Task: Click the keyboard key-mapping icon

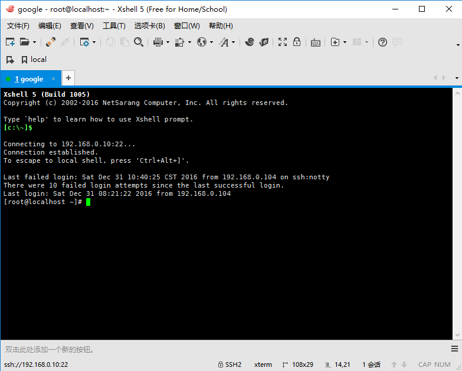Action: (x=316, y=42)
